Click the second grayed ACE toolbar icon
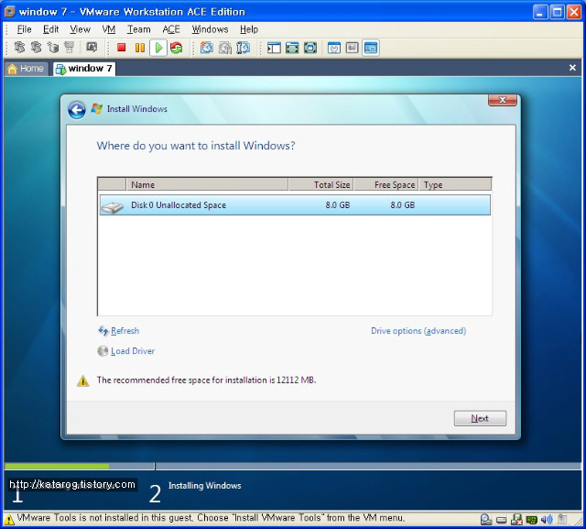The height and width of the screenshot is (529, 586). point(36,48)
